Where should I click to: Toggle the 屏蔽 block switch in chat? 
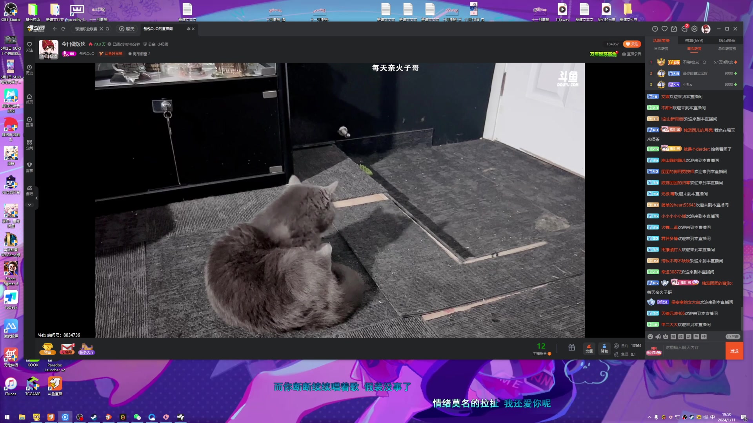pos(732,337)
